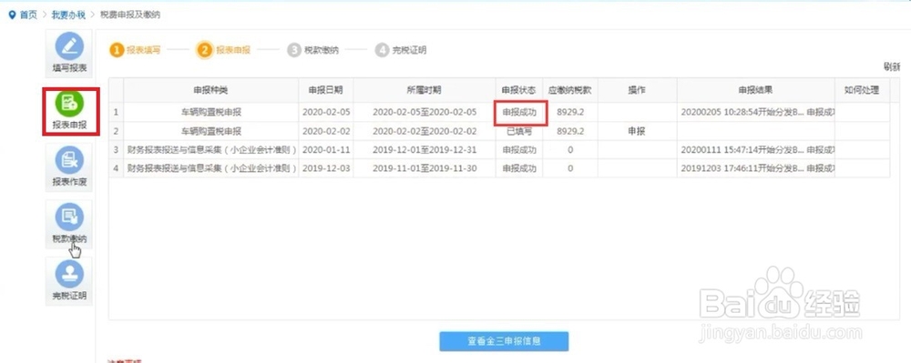Click the tax amount 0 in row 4
This screenshot has width=911, height=363.
click(x=570, y=168)
